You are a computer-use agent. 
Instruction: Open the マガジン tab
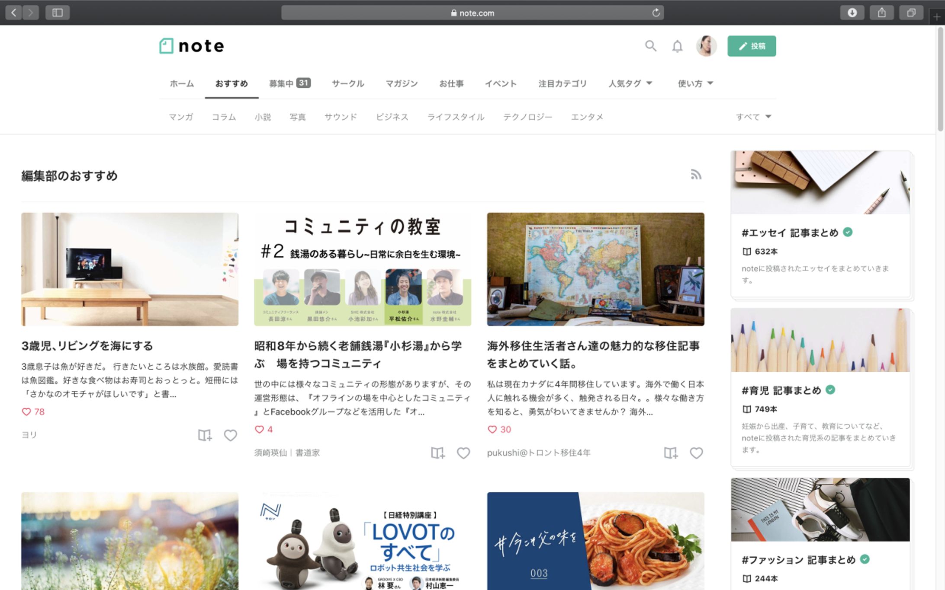click(402, 83)
